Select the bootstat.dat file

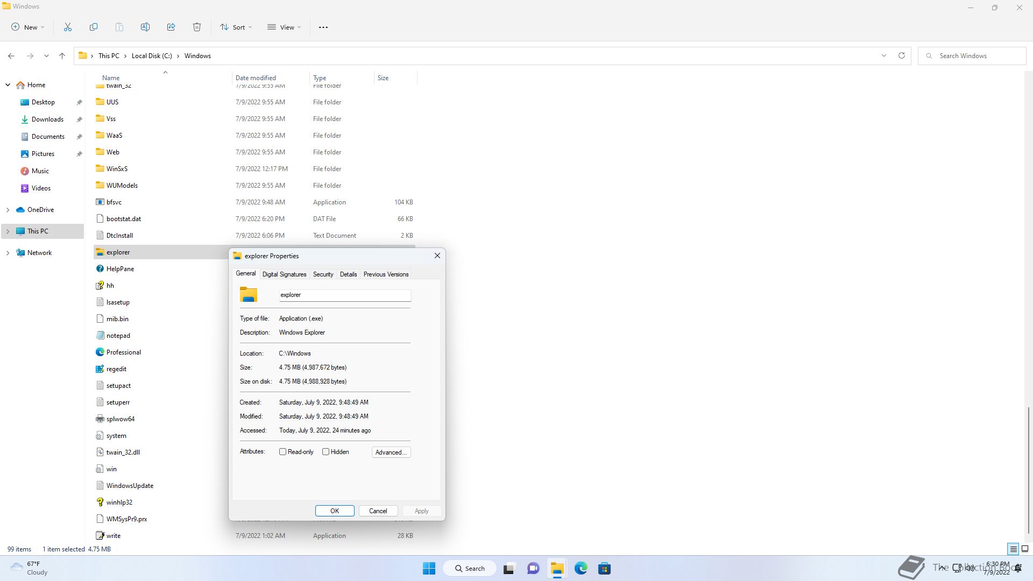click(254, 219)
